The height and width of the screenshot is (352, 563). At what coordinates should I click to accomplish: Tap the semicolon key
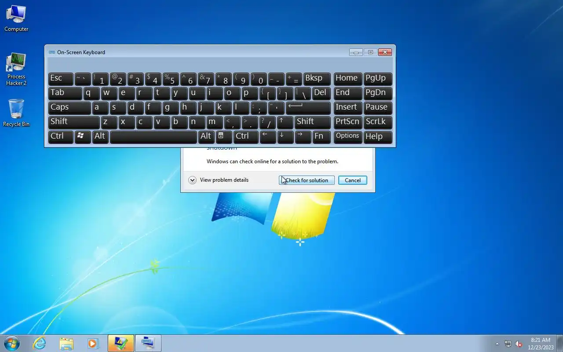point(259,108)
